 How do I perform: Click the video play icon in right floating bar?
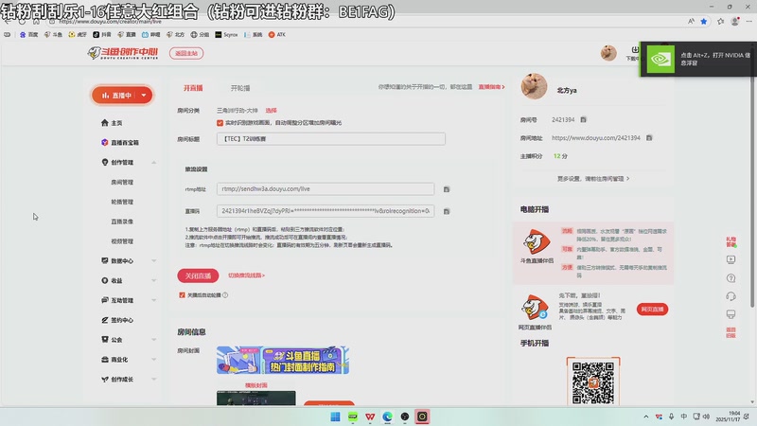click(731, 259)
